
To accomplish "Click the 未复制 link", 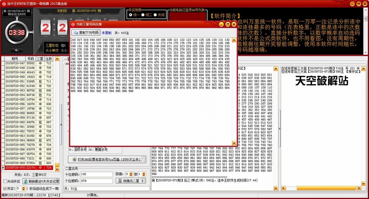I will [106, 33].
